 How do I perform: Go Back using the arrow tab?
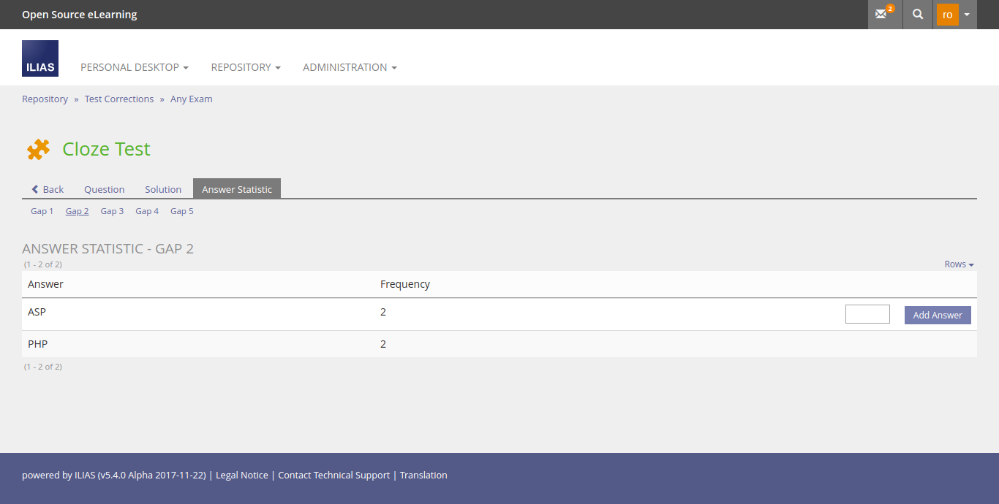click(48, 189)
